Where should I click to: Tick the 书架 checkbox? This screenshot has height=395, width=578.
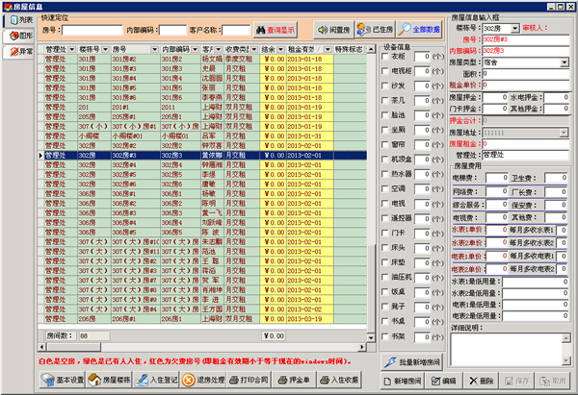coord(384,336)
